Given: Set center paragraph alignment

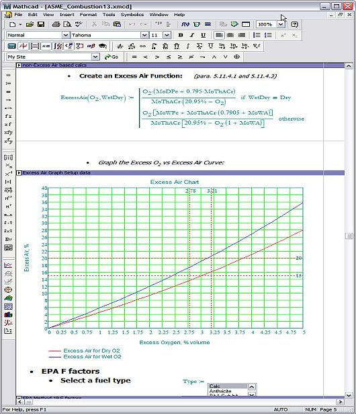Looking at the screenshot, I should tap(230, 35).
